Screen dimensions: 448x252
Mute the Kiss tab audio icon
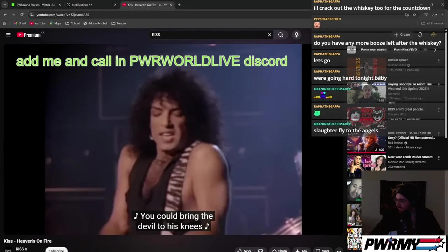[165, 5]
